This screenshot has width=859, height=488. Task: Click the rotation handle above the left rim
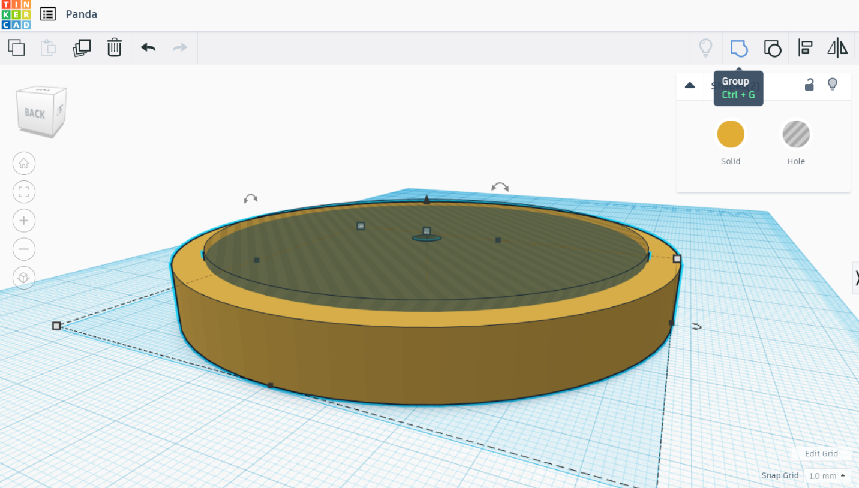coord(251,198)
